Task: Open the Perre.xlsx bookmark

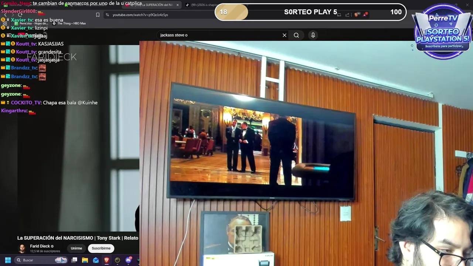Action: 31,23
